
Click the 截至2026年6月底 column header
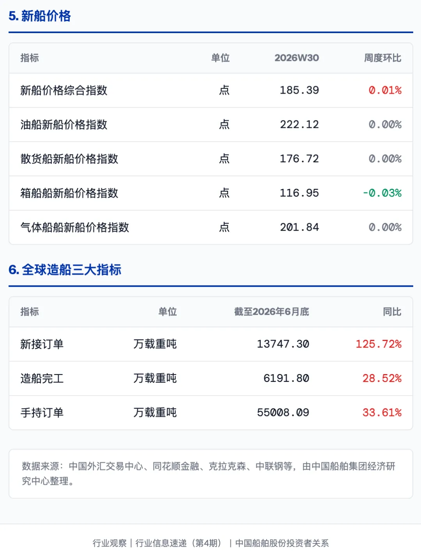coord(272,312)
